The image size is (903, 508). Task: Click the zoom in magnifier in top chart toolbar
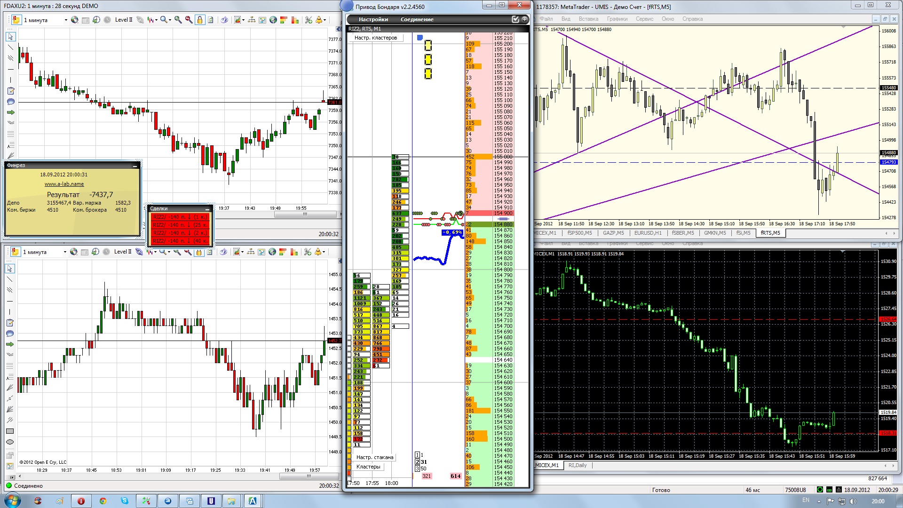(178, 20)
